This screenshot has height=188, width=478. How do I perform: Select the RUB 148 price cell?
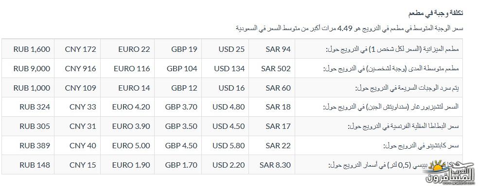[28, 165]
